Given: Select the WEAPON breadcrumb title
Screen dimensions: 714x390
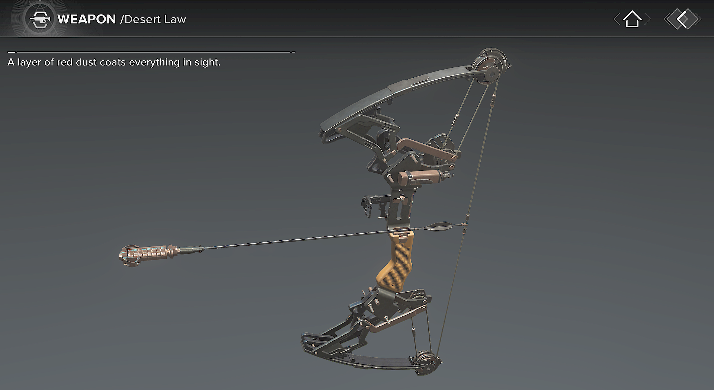Looking at the screenshot, I should click(87, 19).
